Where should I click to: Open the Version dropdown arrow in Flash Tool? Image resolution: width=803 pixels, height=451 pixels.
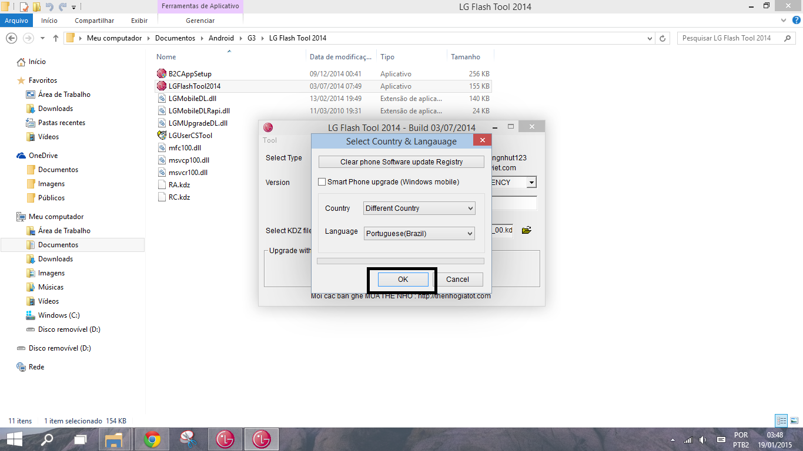[531, 183]
